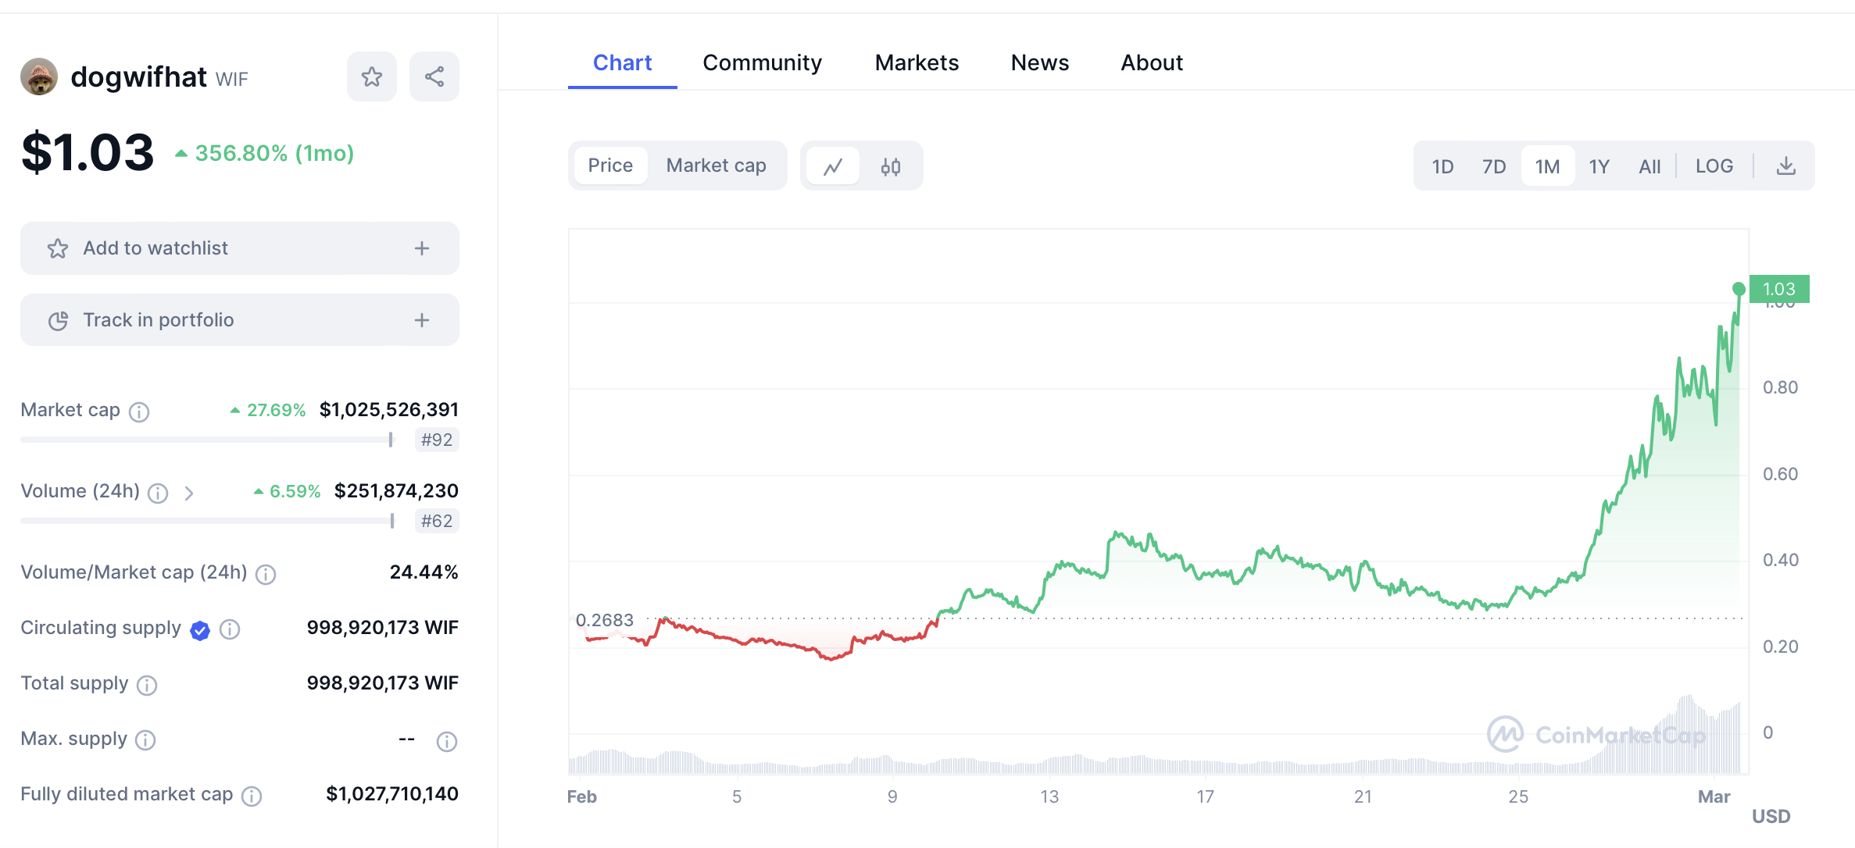The image size is (1855, 848).
Task: Select the Price chart toggle
Action: click(610, 166)
